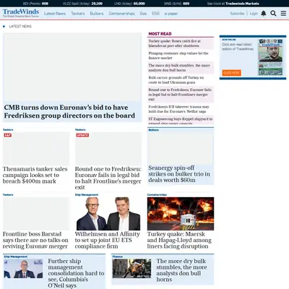The image size is (289, 289).
Task: Open Frontline boss Barstad article
Action: [35, 240]
